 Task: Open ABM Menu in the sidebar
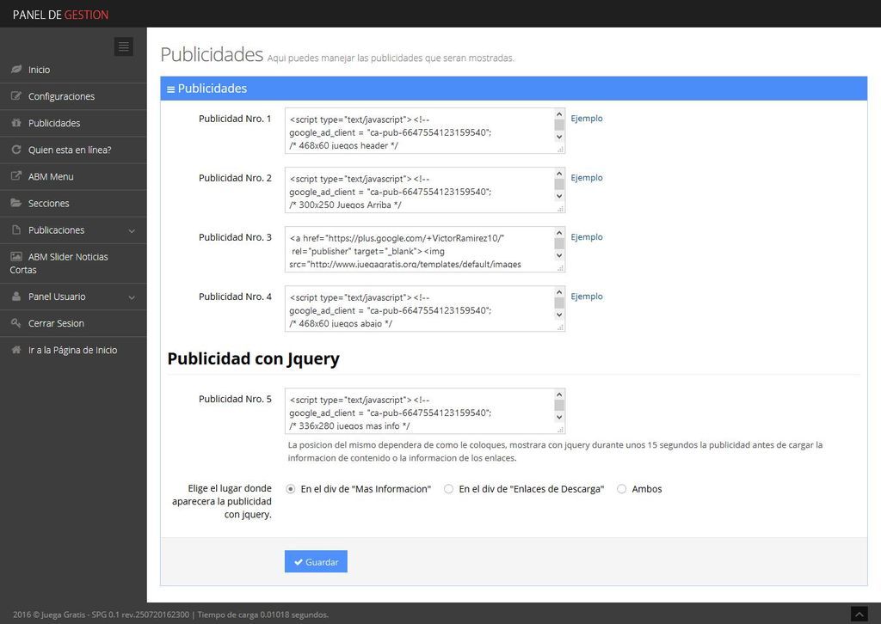tap(73, 177)
